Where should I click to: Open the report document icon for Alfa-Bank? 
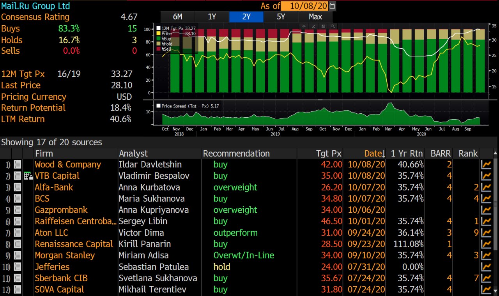coord(17,187)
